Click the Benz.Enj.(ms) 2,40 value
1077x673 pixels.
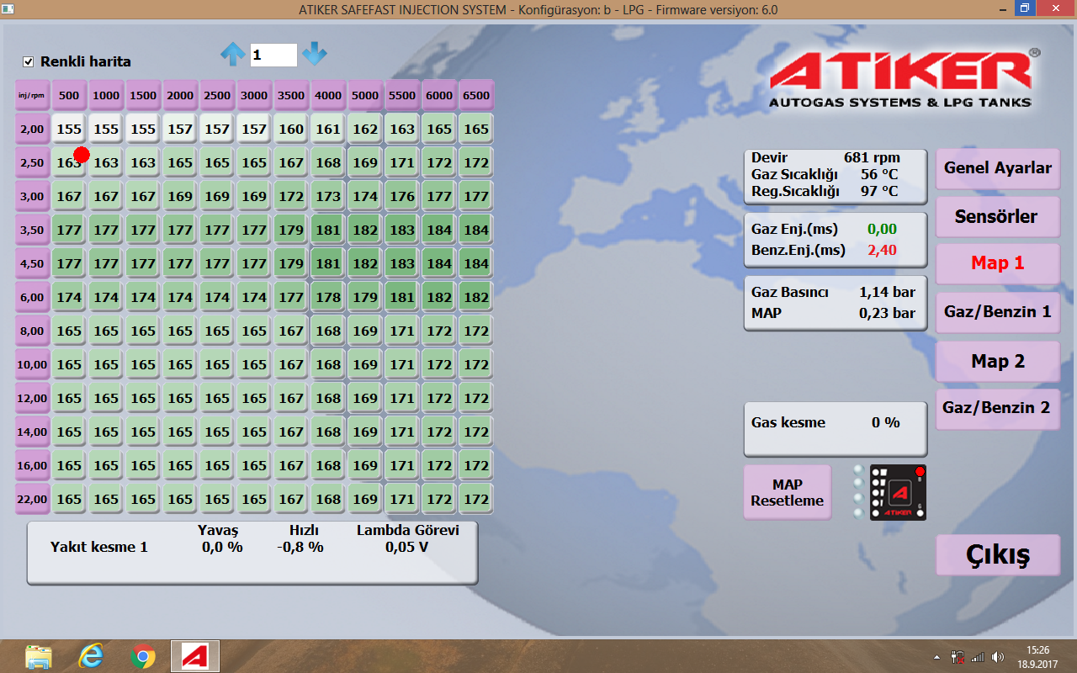(x=882, y=250)
